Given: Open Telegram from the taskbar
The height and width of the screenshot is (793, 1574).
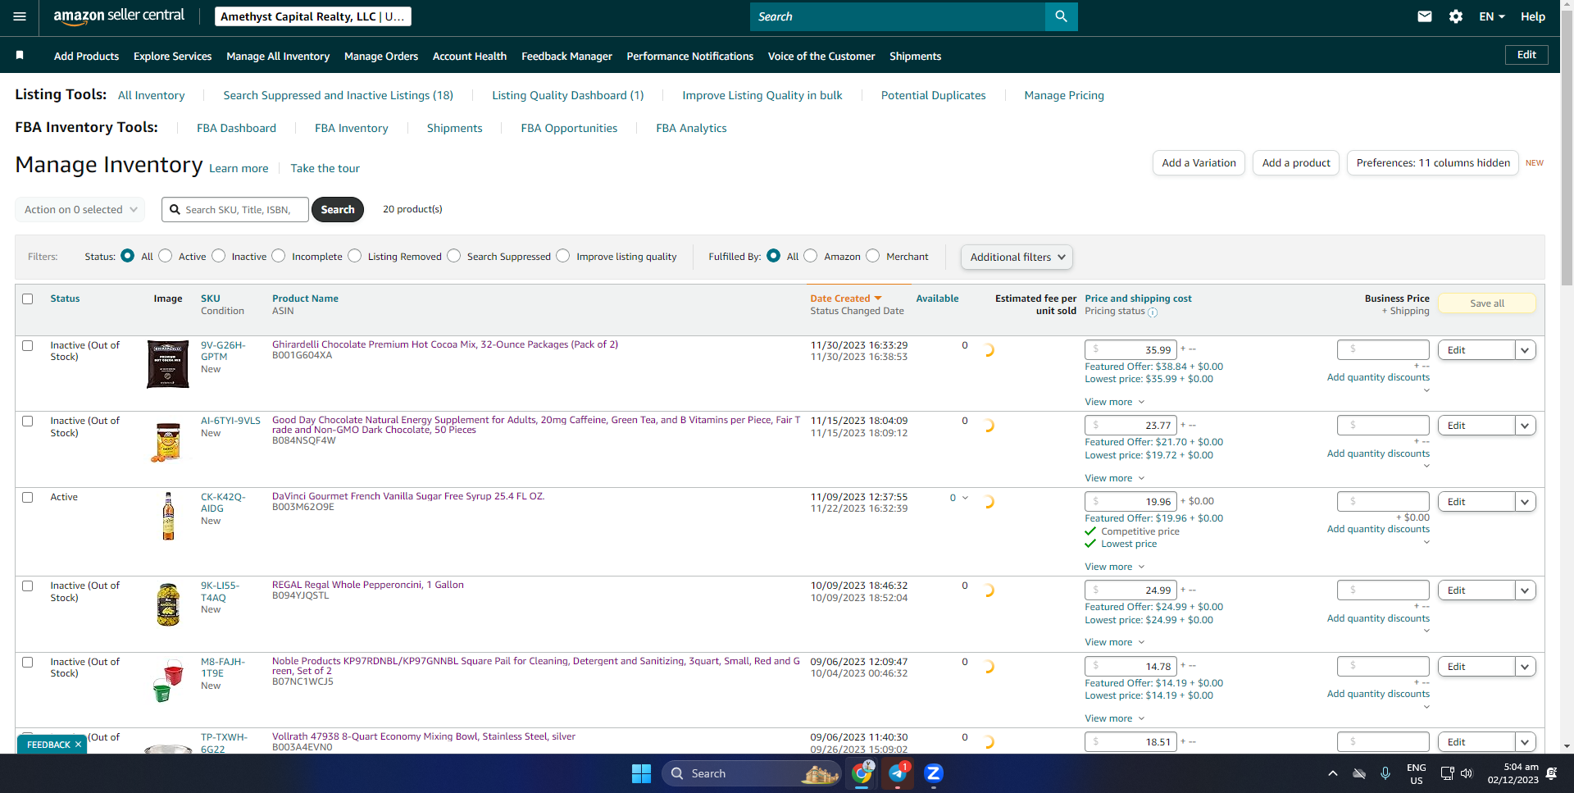Looking at the screenshot, I should (x=898, y=773).
